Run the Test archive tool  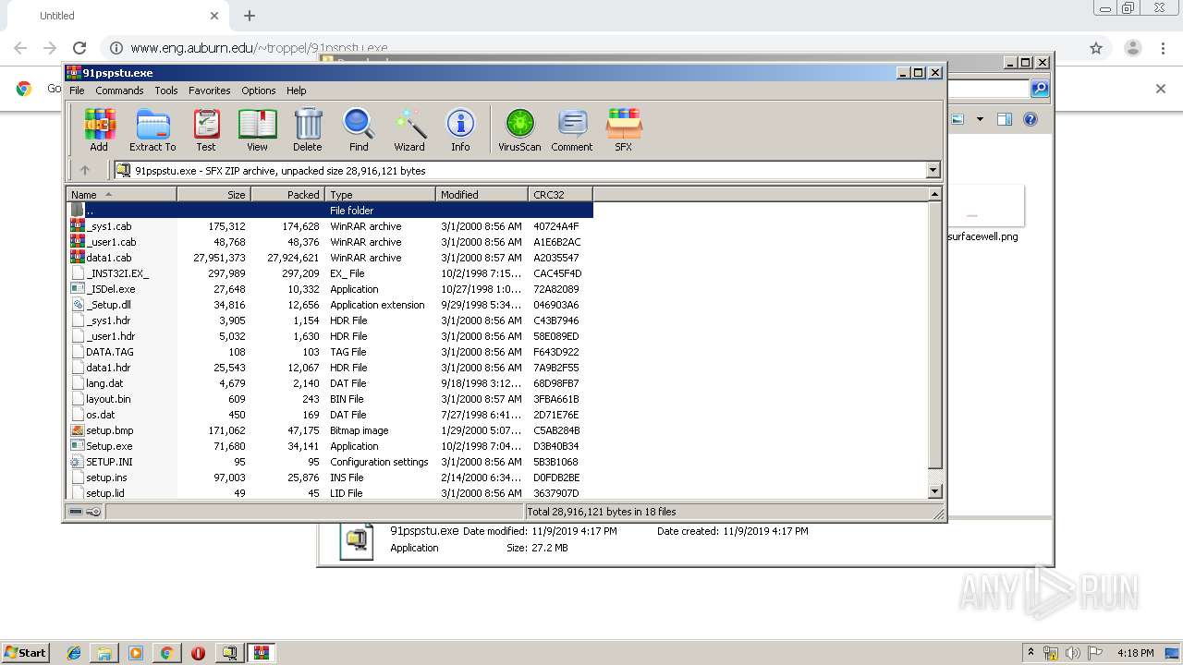206,129
